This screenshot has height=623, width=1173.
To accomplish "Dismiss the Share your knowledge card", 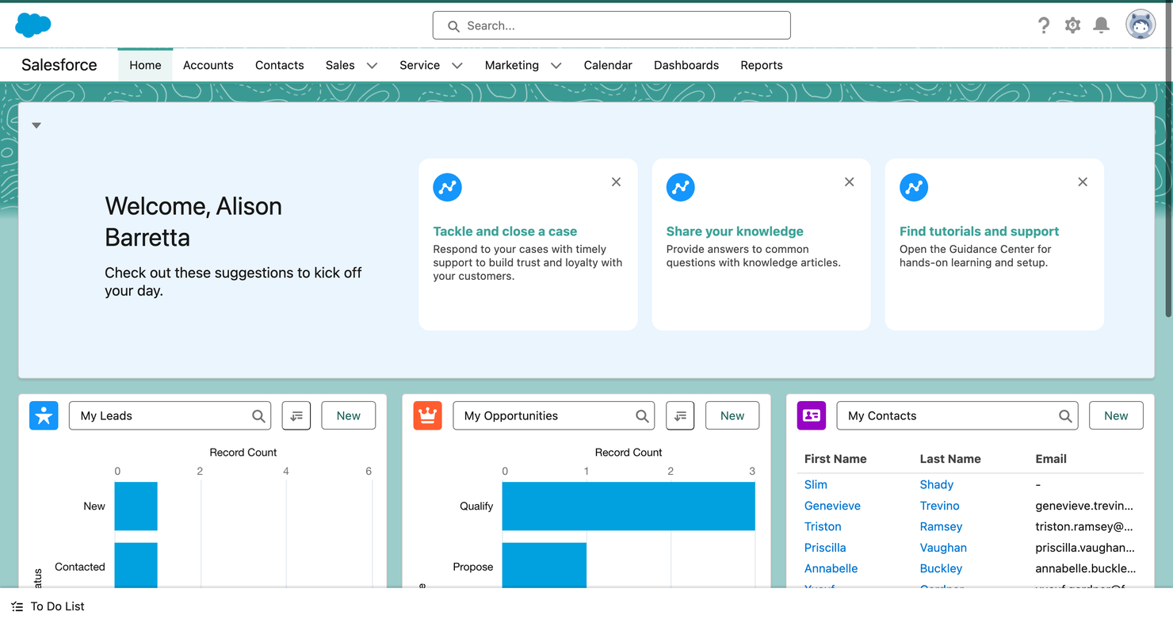I will point(849,182).
